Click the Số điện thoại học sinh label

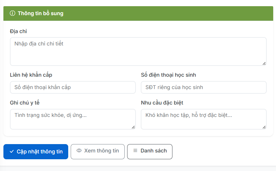tap(168, 75)
